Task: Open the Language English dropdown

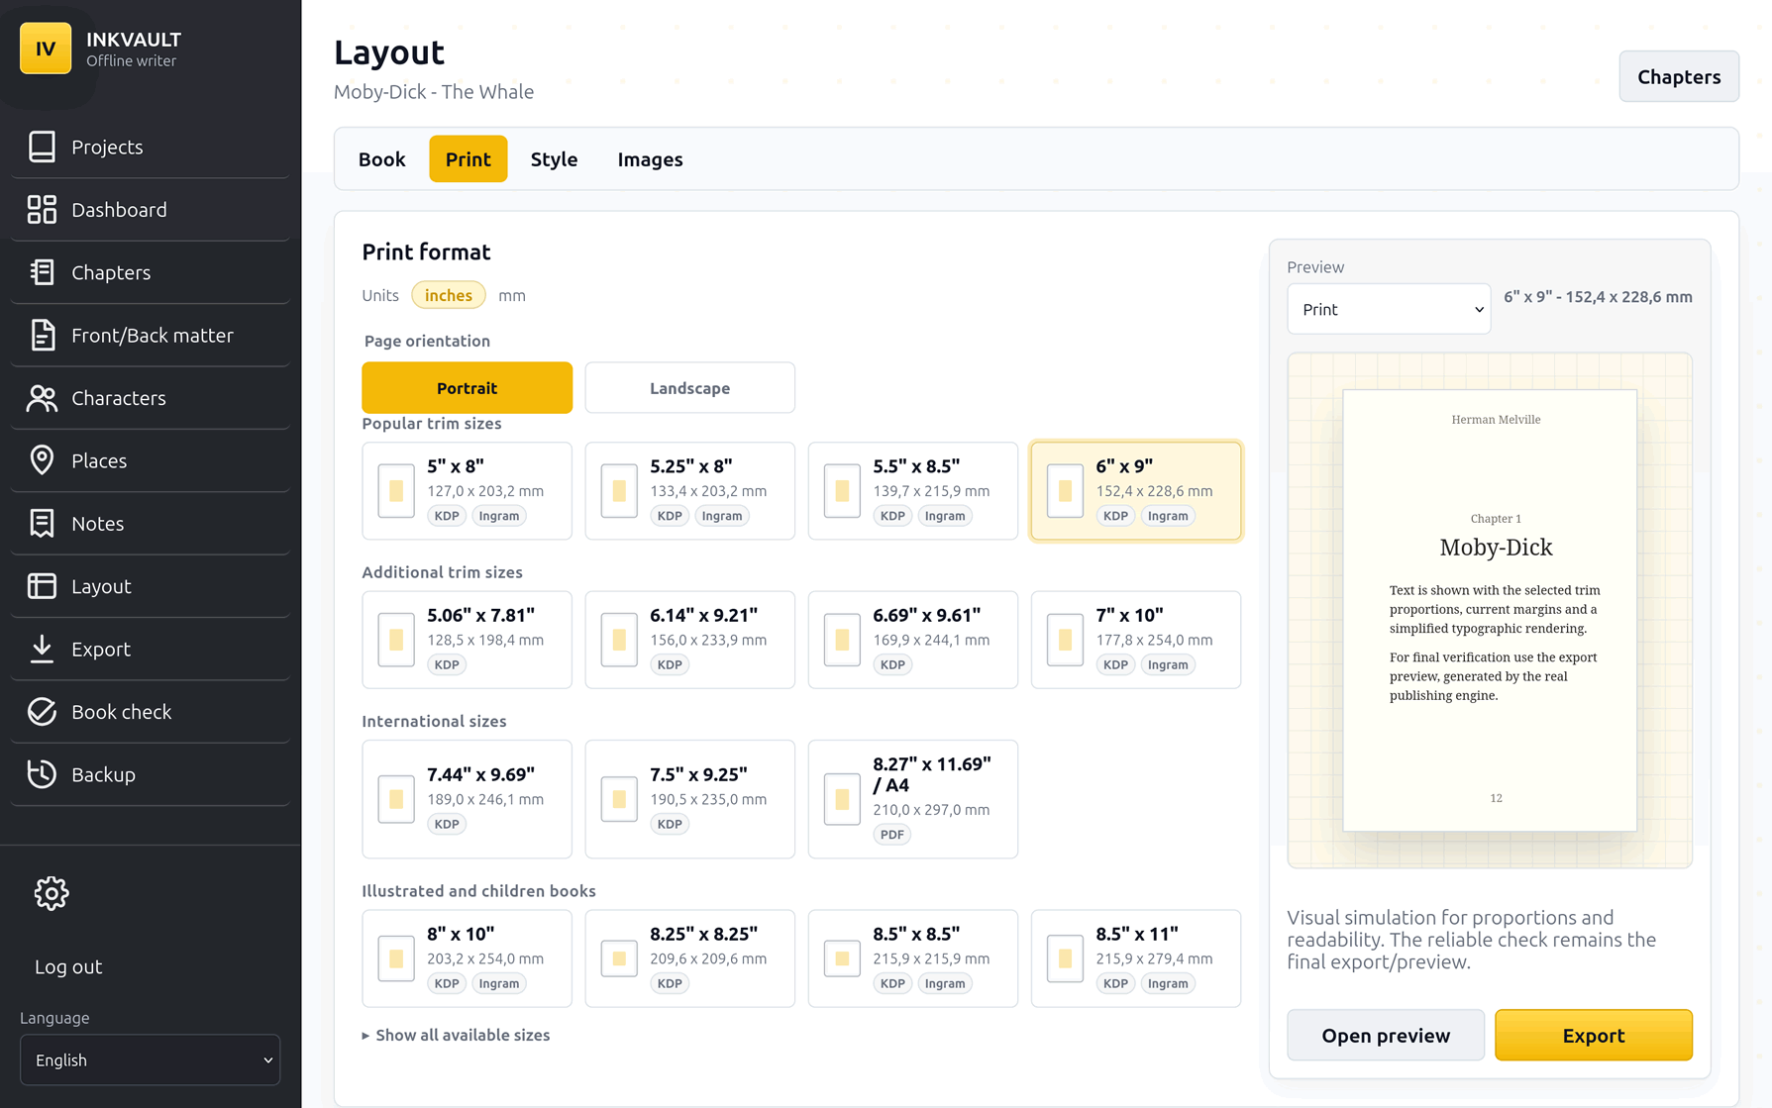Action: point(150,1059)
